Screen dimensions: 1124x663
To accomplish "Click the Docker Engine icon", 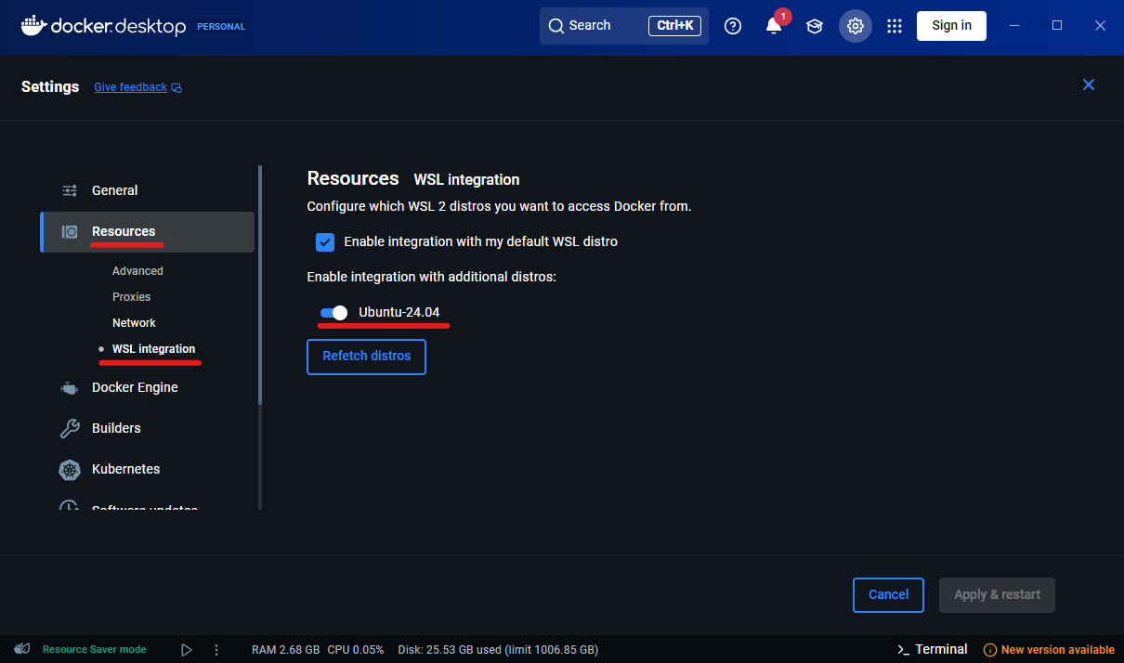I will [70, 387].
